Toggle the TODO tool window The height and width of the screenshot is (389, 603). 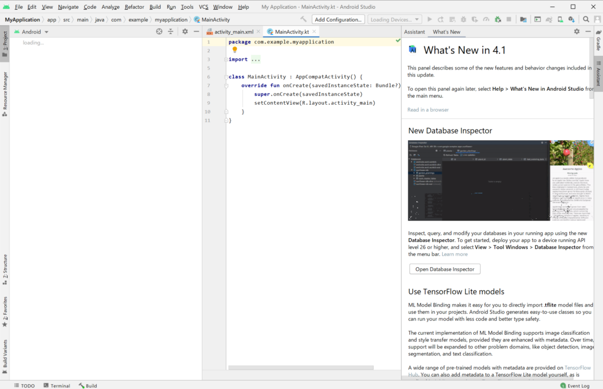[x=24, y=385]
